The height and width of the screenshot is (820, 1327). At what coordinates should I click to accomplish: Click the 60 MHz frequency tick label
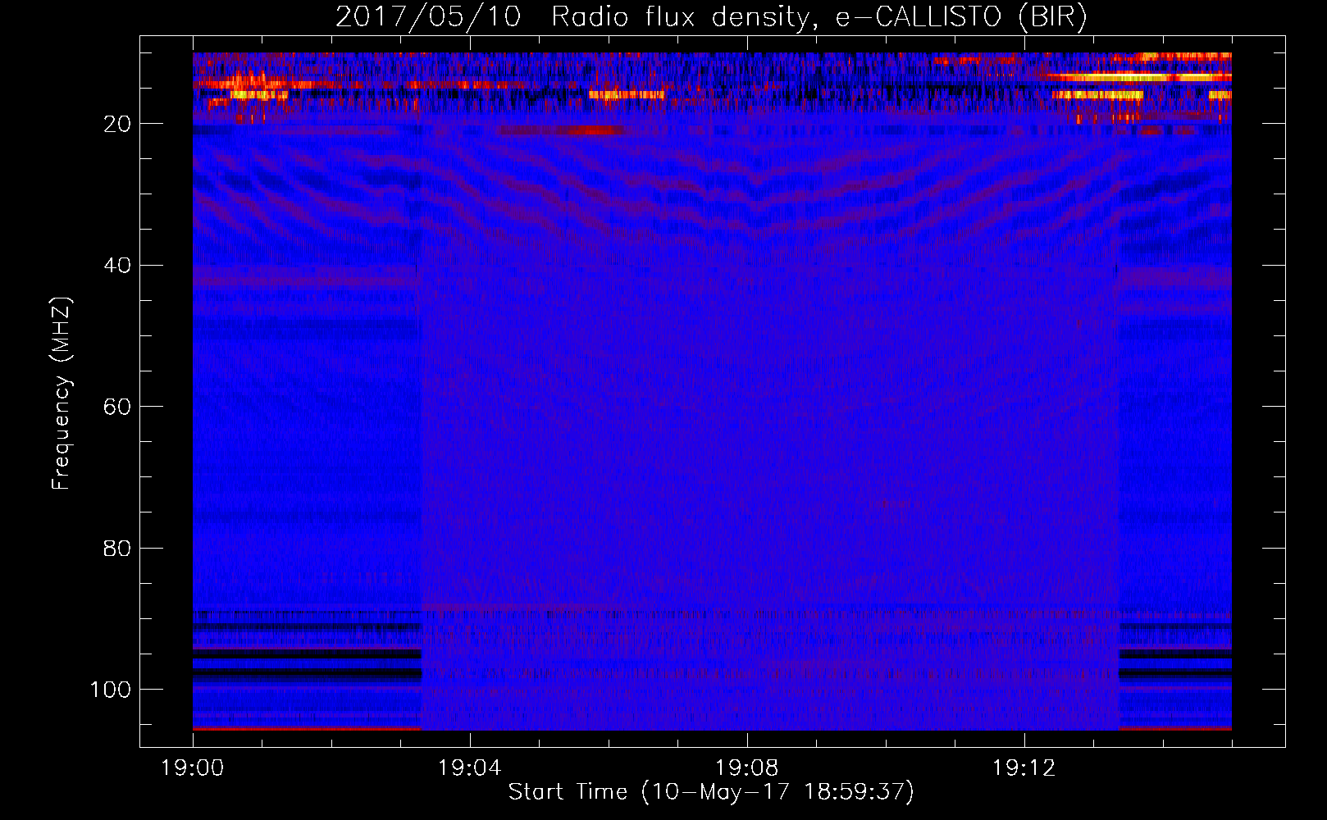pyautogui.click(x=117, y=407)
